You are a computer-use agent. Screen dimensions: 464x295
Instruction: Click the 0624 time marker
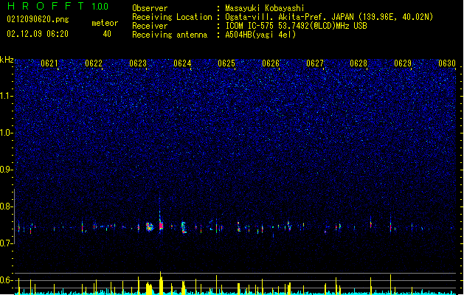pos(182,63)
